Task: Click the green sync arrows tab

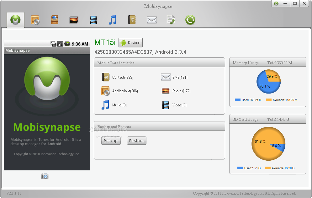Action: 190,20
